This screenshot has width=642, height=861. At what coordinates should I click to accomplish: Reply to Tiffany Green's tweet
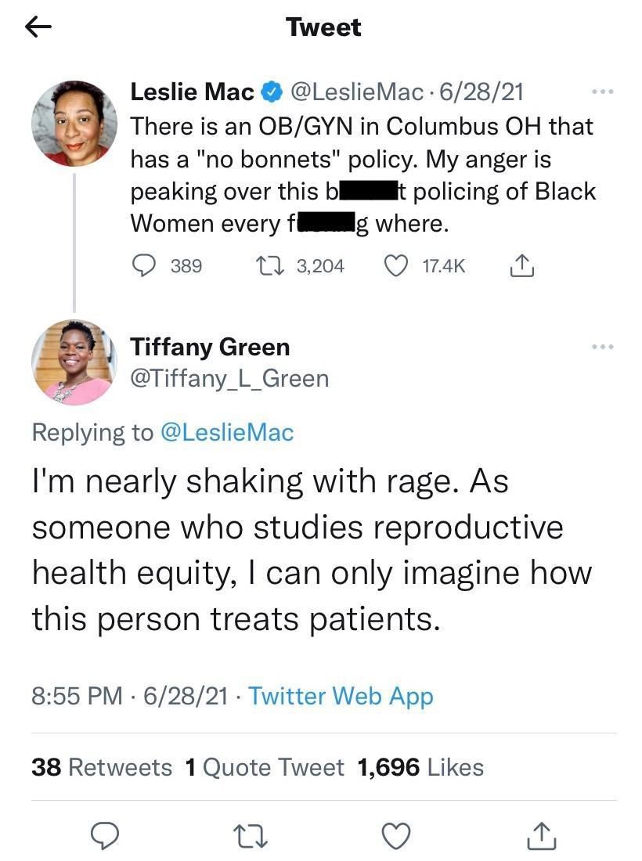pos(104,837)
